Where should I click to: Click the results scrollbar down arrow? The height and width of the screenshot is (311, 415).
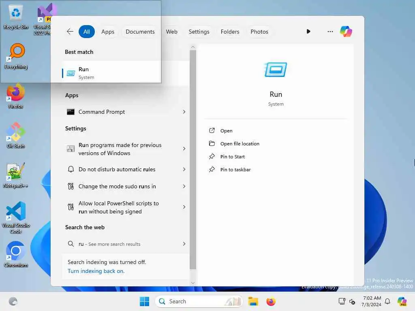coord(193,283)
